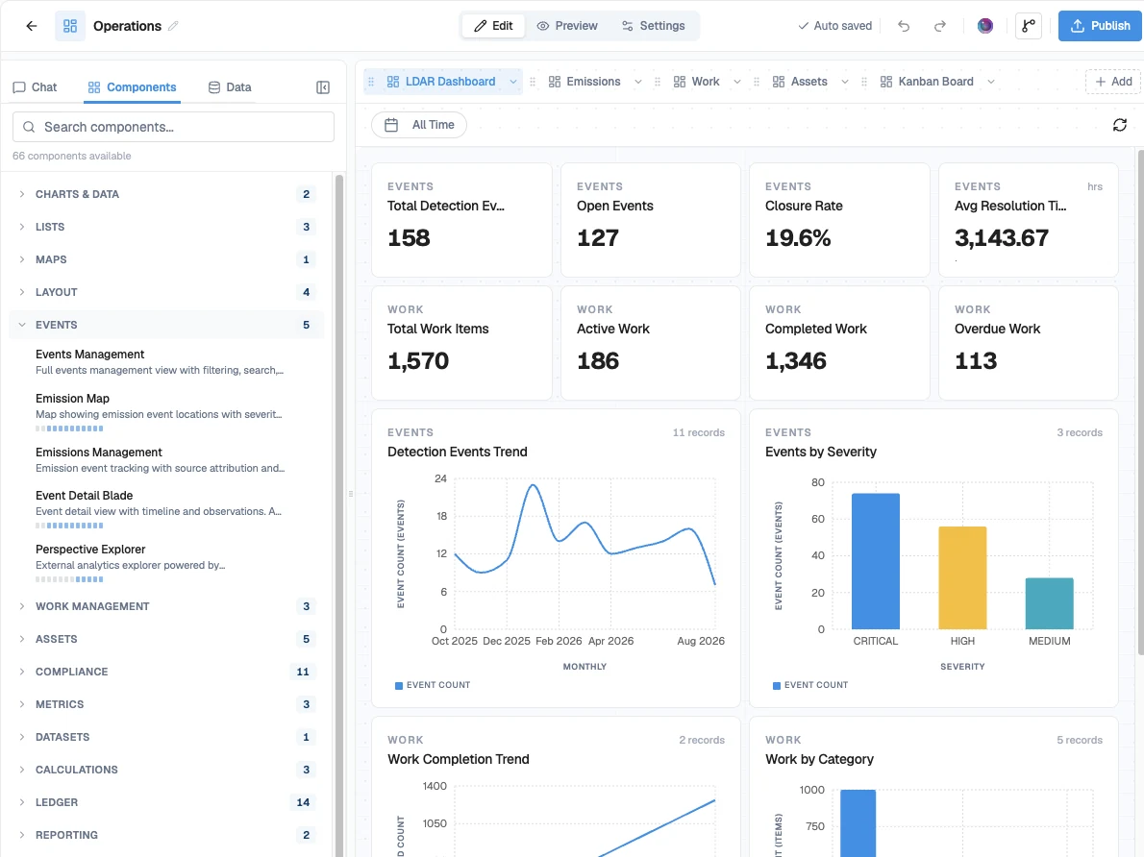Expand the Ledger category
This screenshot has height=857, width=1144.
pyautogui.click(x=166, y=802)
